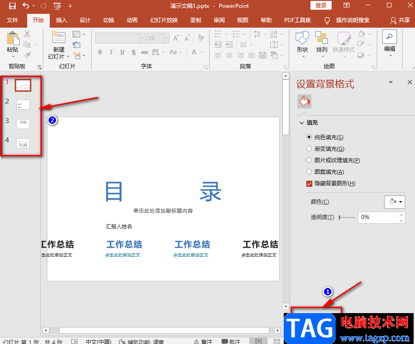The height and width of the screenshot is (344, 415).
Task: Click the New Slide (新建幻灯片) icon
Action: 58,38
